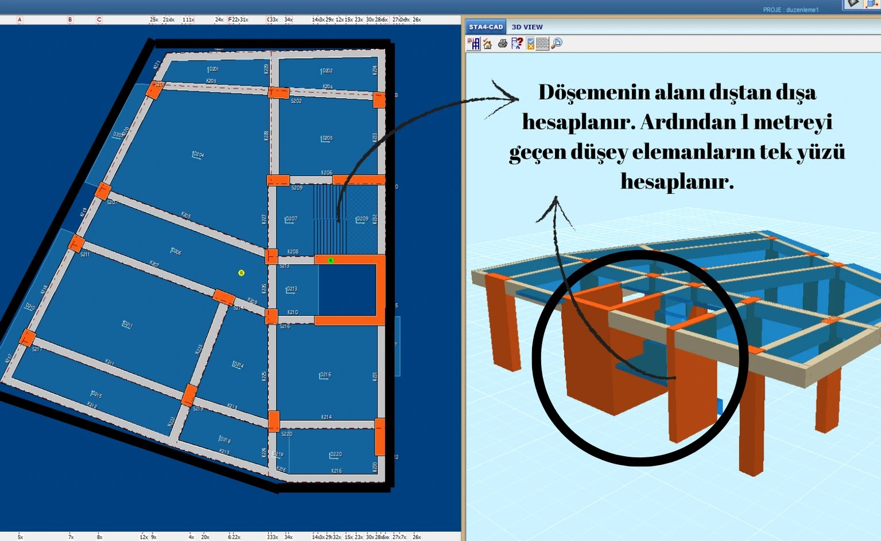Viewport: 881px width, 541px height.
Task: Switch to the 3D VIEW tab
Action: (x=527, y=27)
